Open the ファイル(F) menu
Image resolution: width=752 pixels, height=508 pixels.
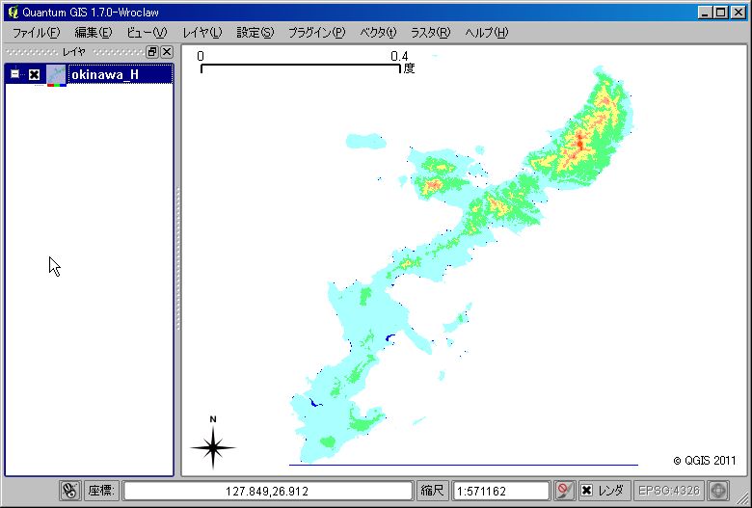[x=36, y=32]
